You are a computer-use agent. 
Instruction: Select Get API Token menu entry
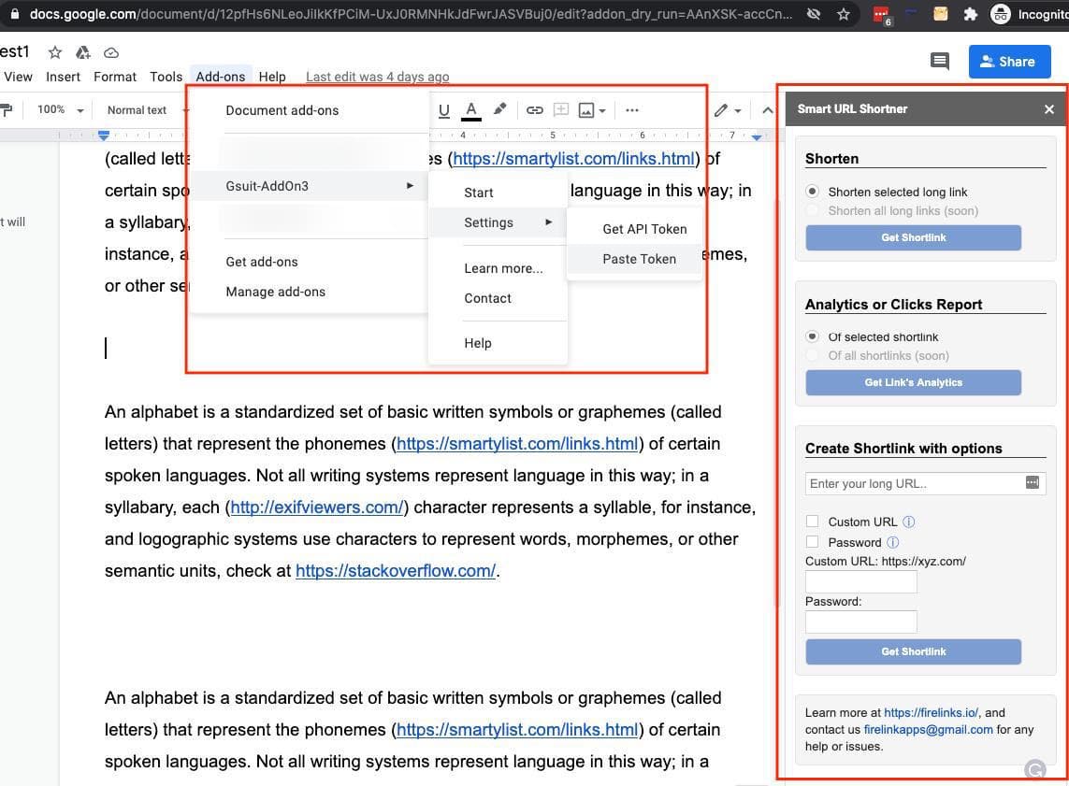click(644, 229)
